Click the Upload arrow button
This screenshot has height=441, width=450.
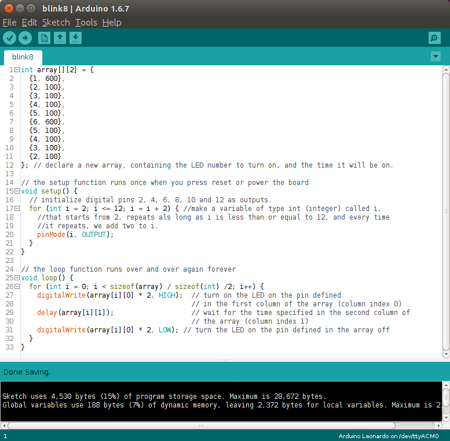25,38
